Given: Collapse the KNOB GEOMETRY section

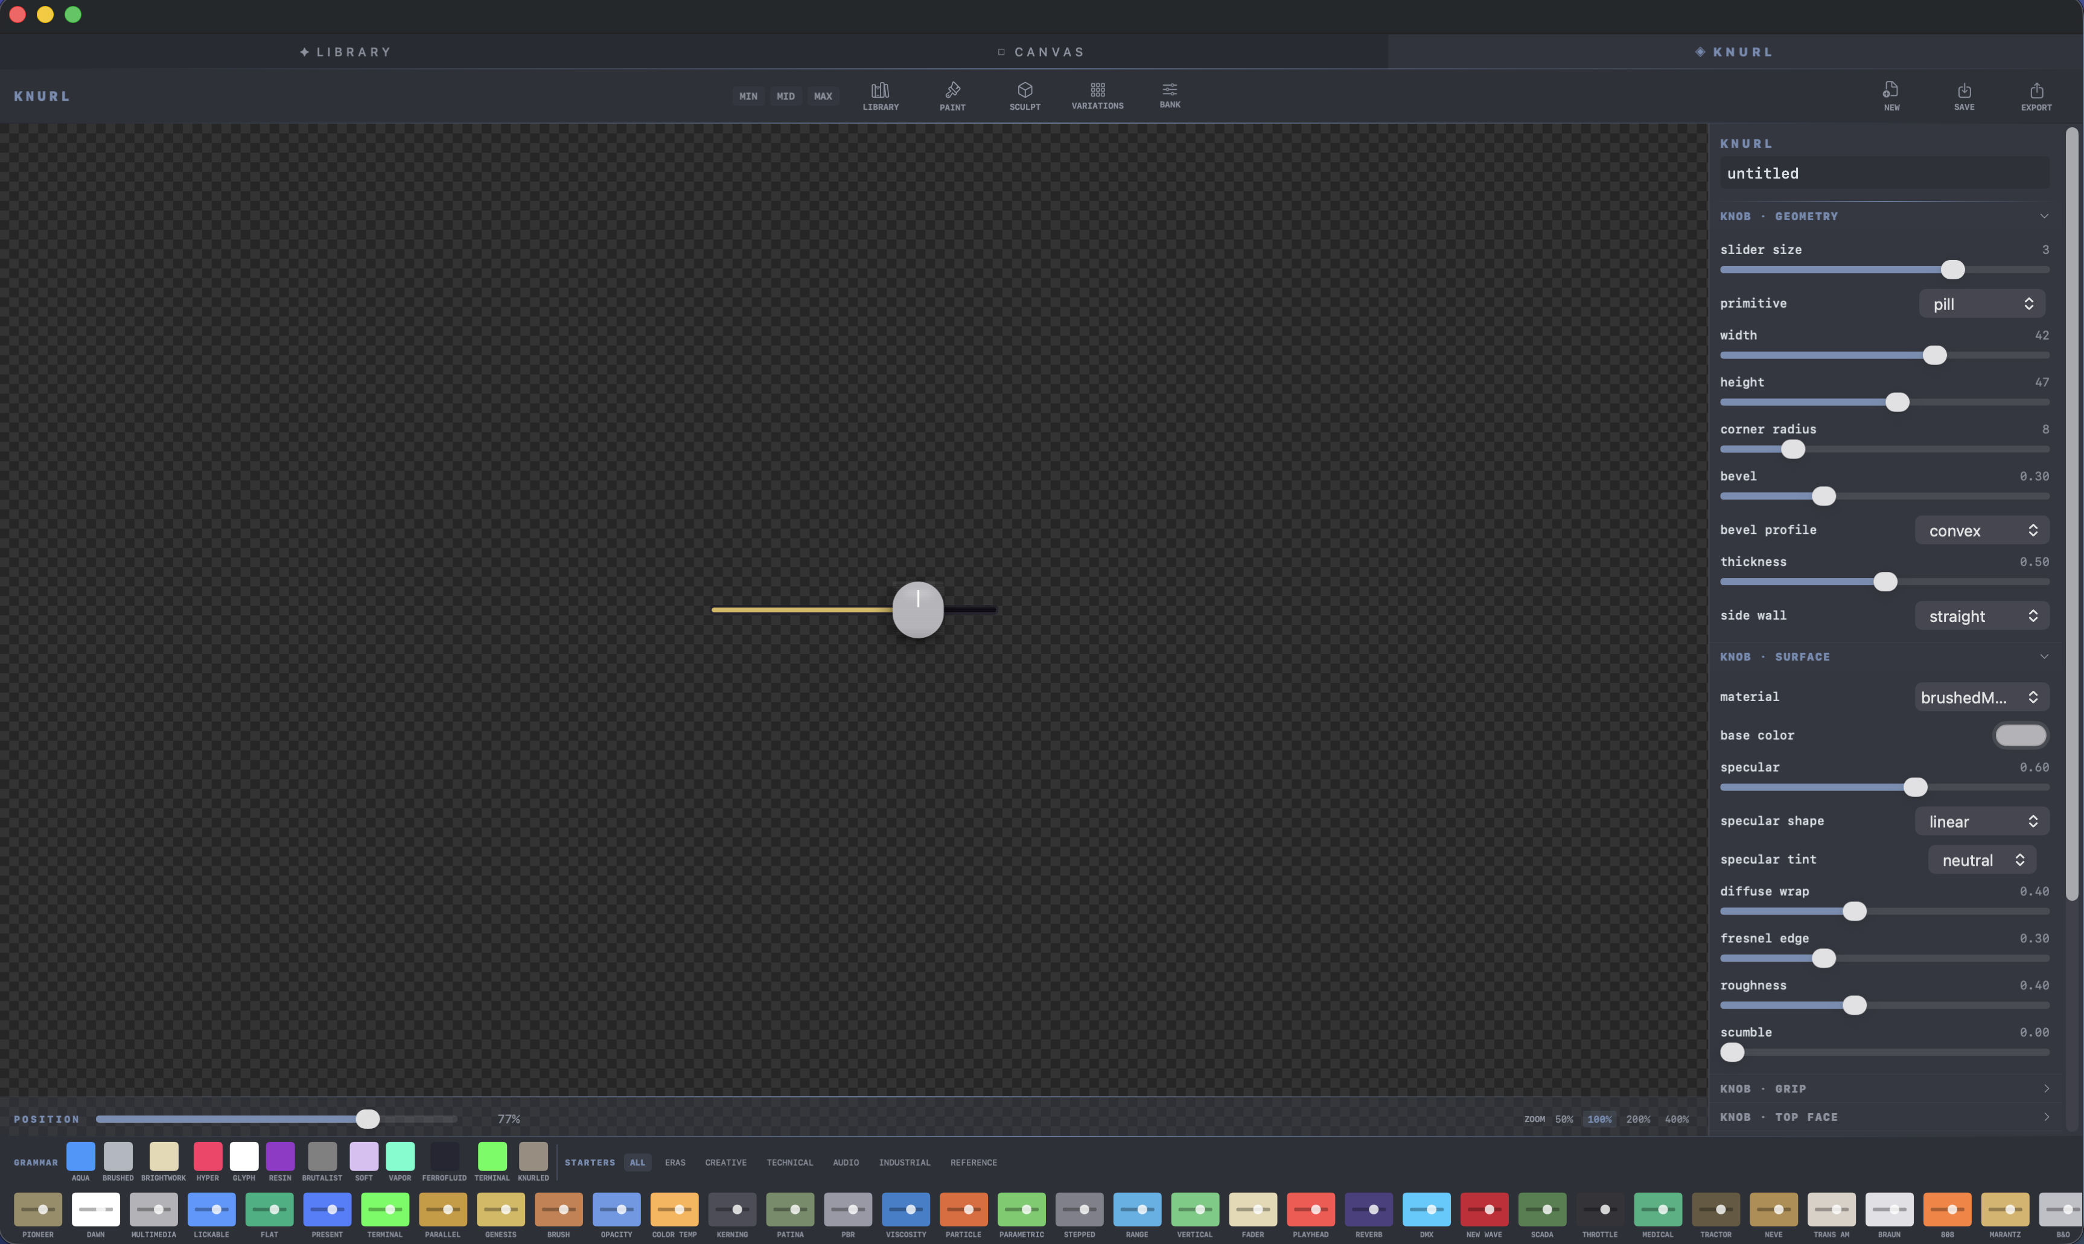Looking at the screenshot, I should point(2045,215).
